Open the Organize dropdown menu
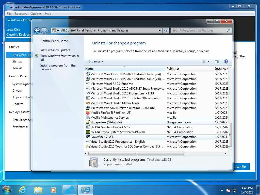Viewport: 260px width, 195px height. click(x=96, y=61)
